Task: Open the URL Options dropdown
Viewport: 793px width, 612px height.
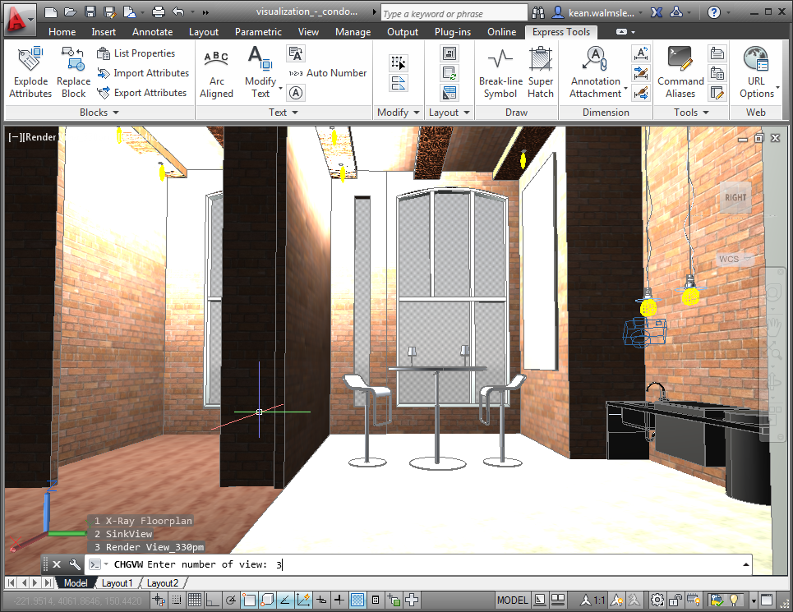Action: [756, 81]
